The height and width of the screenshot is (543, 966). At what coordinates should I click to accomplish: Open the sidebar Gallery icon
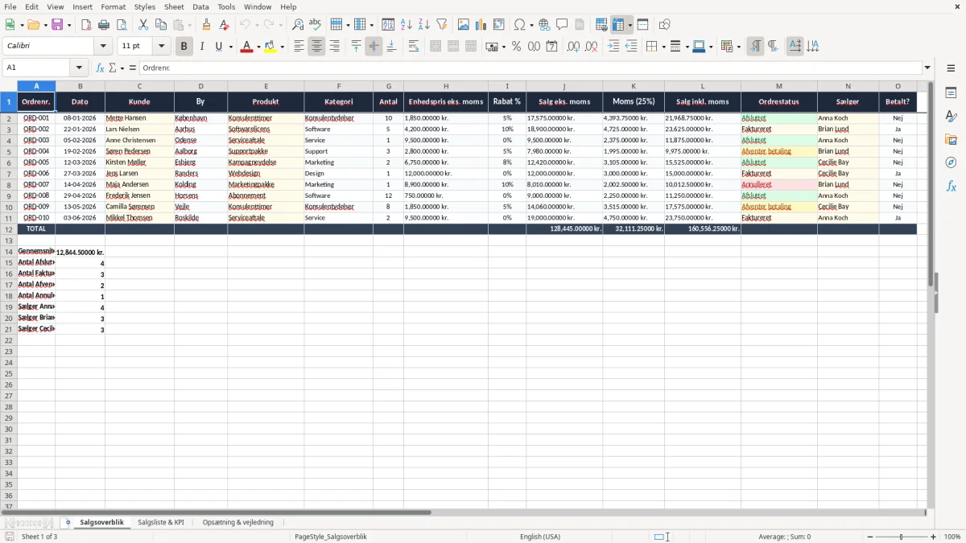click(951, 140)
